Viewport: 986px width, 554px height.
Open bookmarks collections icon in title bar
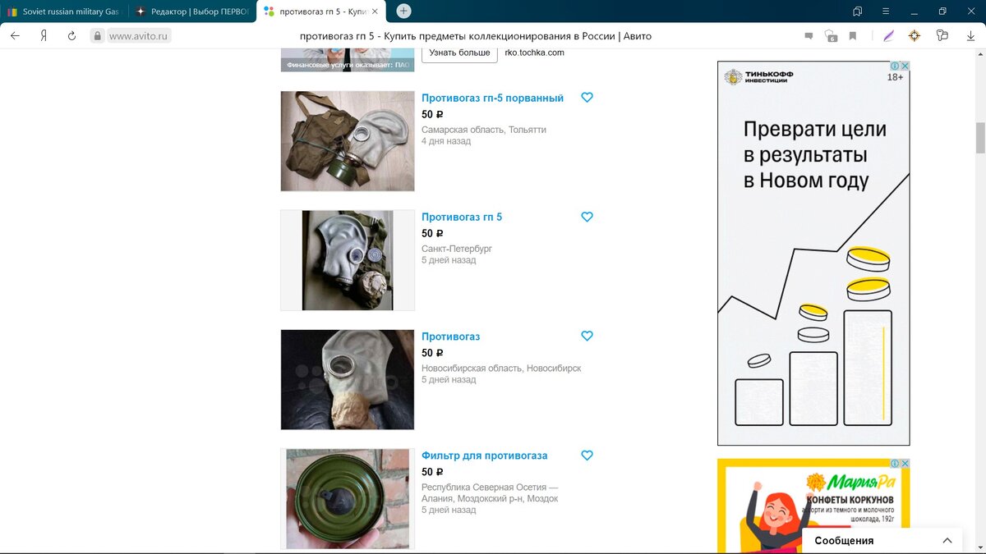point(858,11)
